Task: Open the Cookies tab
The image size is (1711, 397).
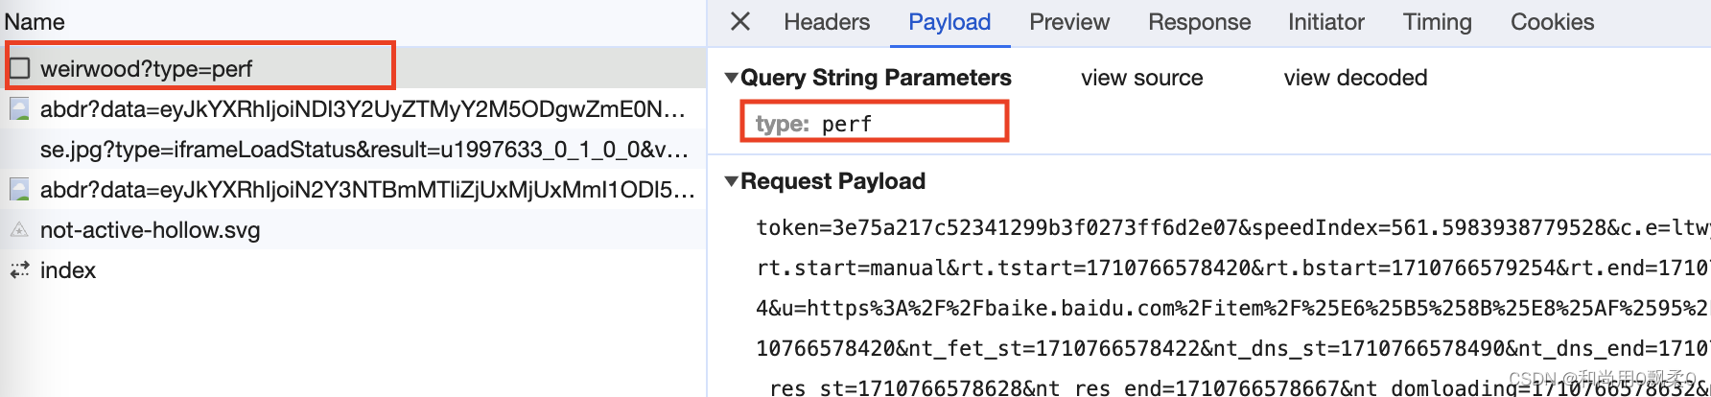Action: [x=1553, y=22]
